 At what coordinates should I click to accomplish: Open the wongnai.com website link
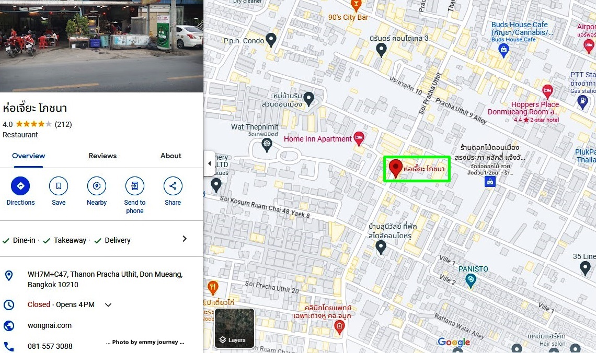point(50,325)
